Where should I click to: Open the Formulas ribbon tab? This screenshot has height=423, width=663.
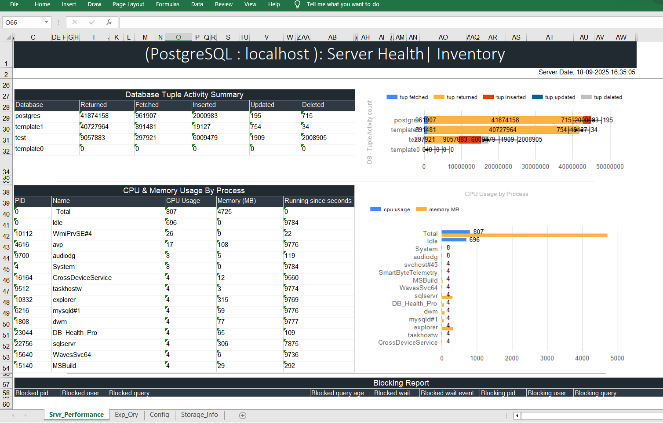(168, 4)
